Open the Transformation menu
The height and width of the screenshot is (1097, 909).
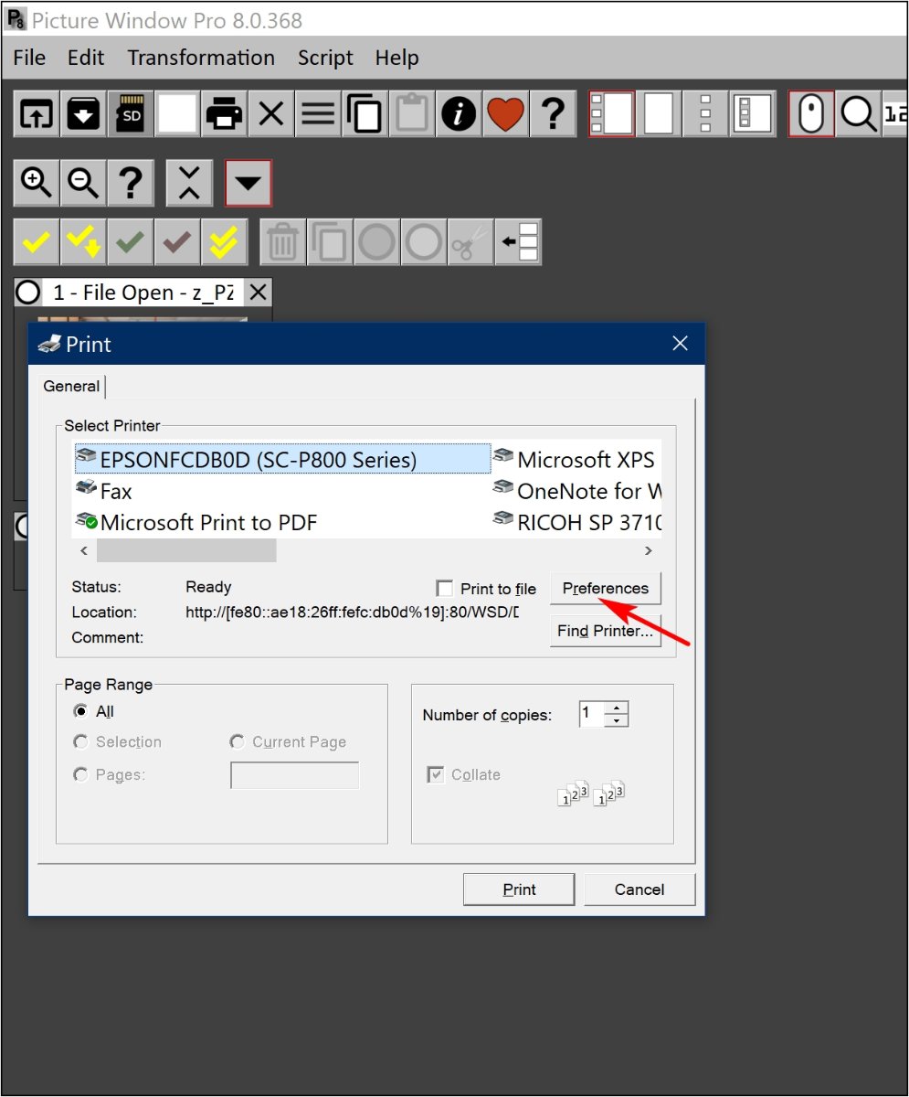click(201, 58)
